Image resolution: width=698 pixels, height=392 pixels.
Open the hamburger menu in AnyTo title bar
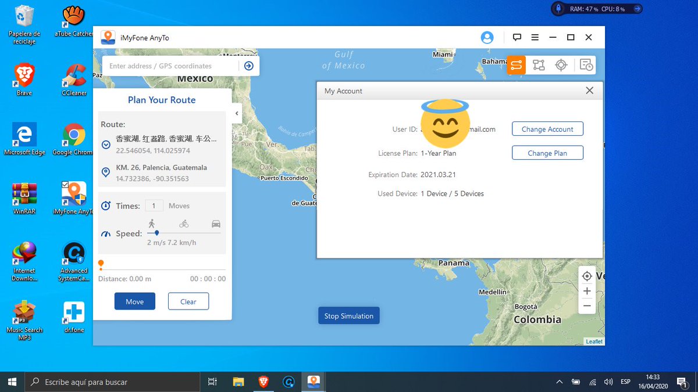pyautogui.click(x=535, y=37)
